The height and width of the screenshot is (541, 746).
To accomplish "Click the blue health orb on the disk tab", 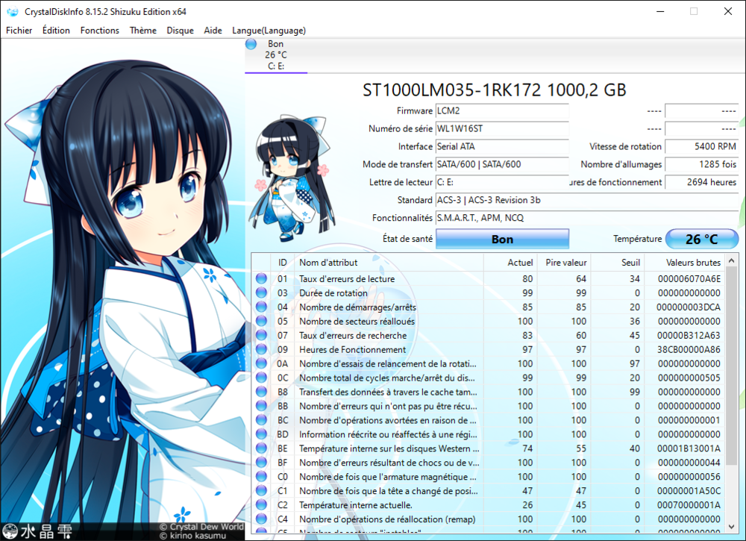I will coord(251,44).
